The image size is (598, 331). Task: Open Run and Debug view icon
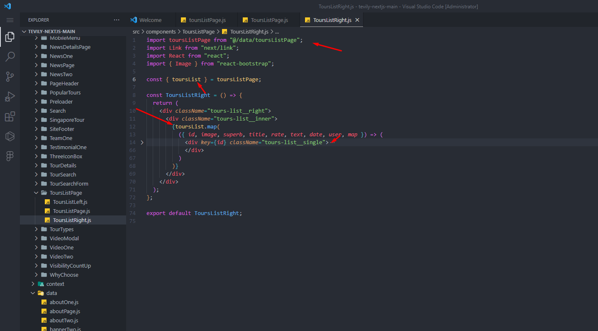click(x=10, y=97)
